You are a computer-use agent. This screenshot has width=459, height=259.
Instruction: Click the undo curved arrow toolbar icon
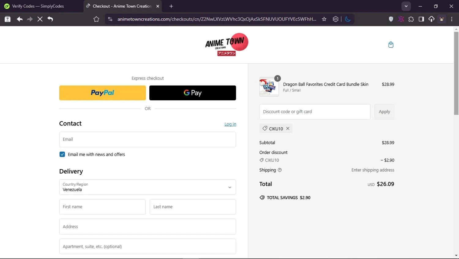(x=50, y=19)
